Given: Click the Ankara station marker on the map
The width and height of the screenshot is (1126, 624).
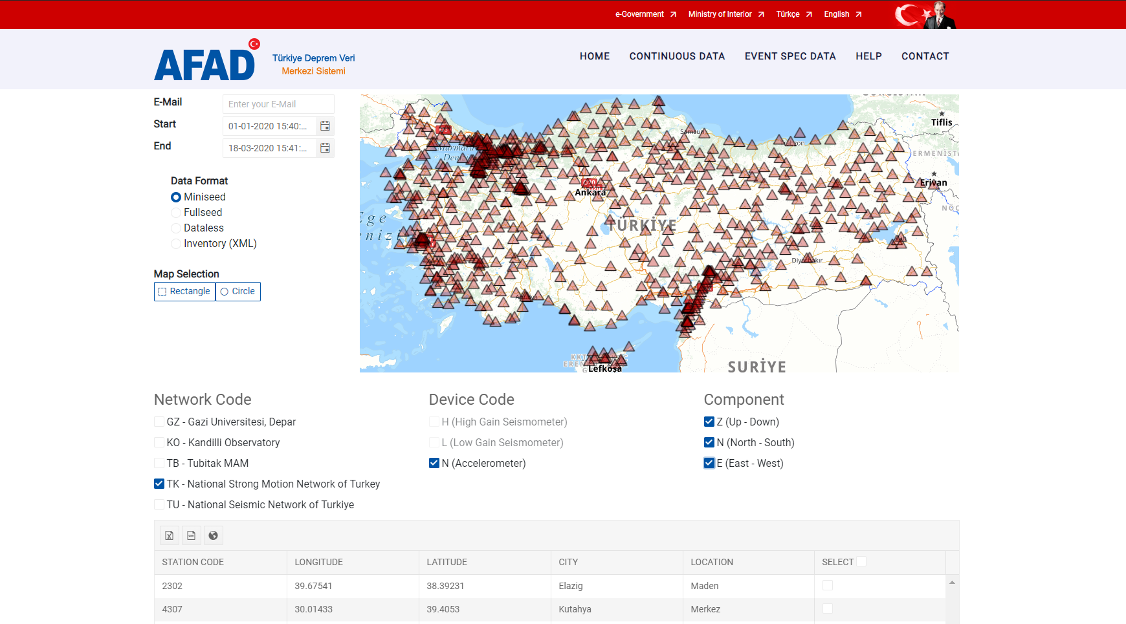Looking at the screenshot, I should (590, 183).
